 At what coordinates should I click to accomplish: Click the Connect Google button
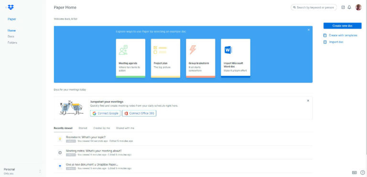(105, 114)
